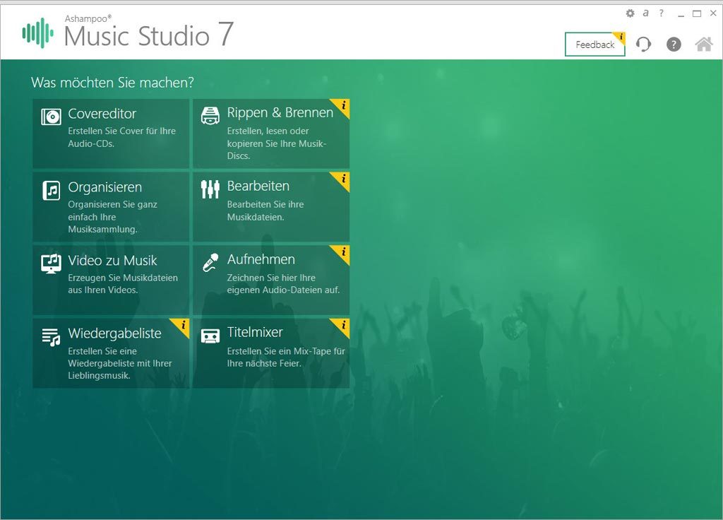Open help with round question mark icon

pos(674,45)
